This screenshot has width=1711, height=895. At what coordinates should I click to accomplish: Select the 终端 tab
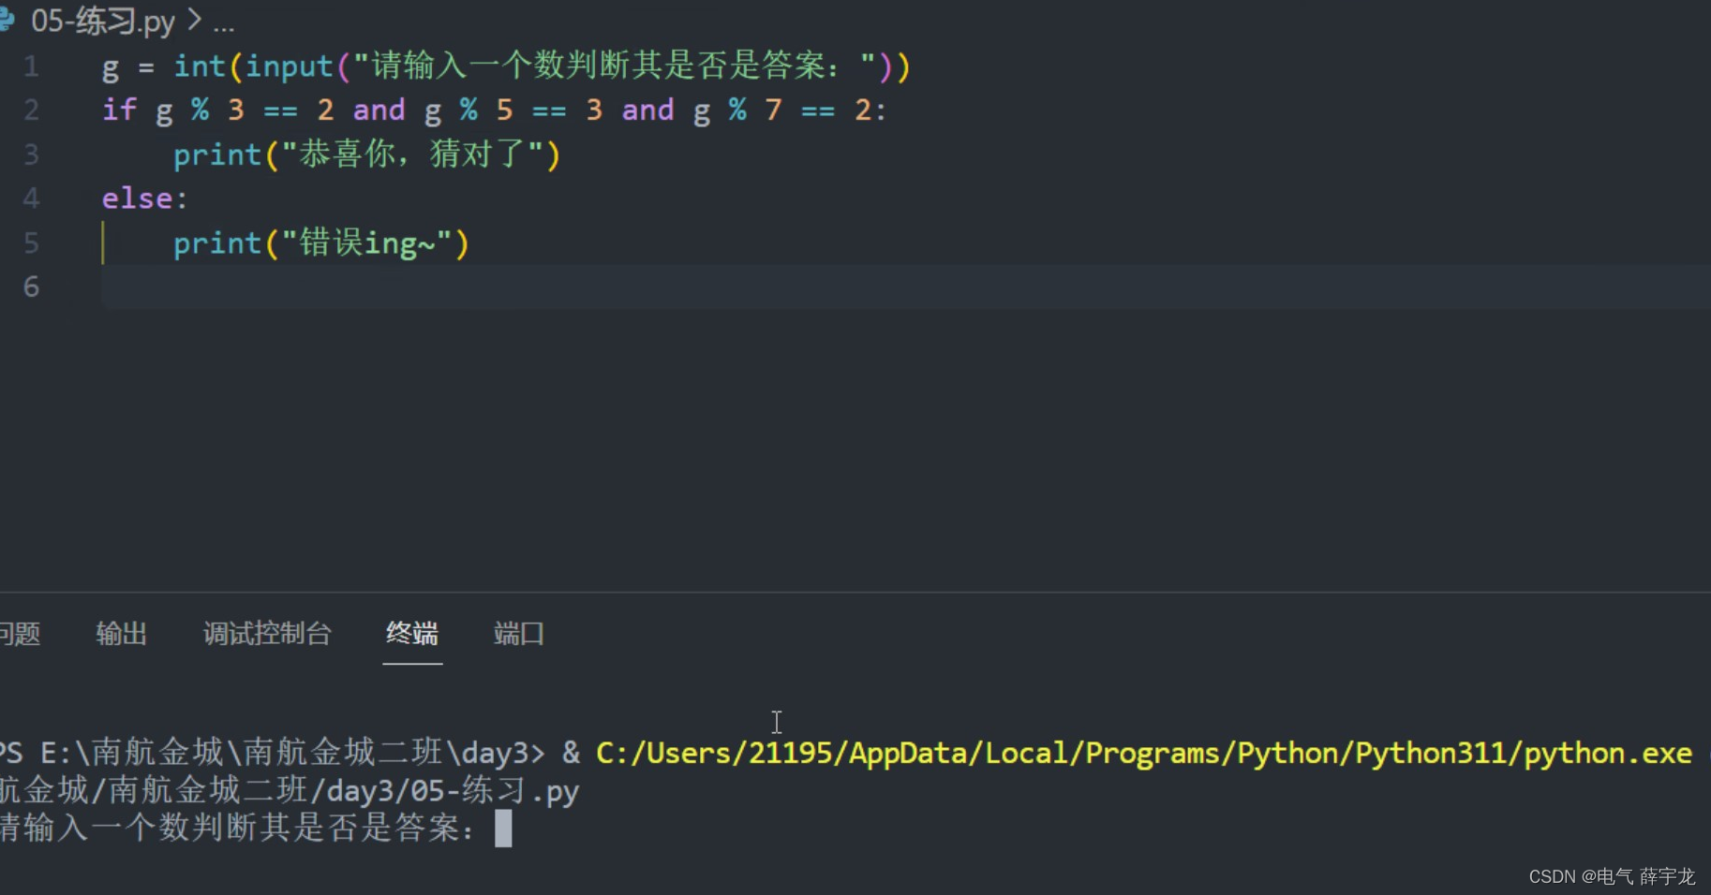point(412,634)
